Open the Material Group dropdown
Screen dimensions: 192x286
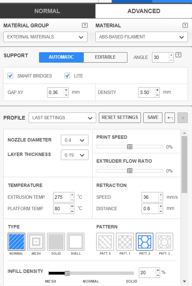pos(45,37)
